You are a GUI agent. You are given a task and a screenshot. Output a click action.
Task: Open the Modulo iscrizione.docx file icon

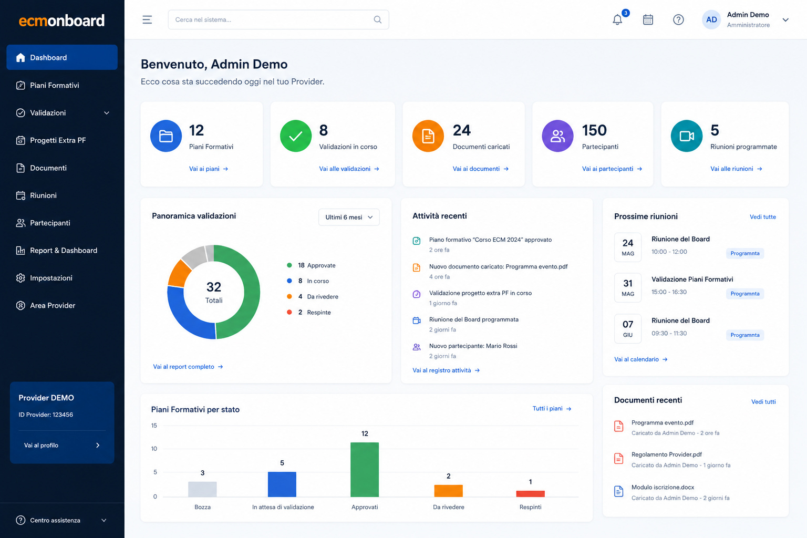point(619,491)
